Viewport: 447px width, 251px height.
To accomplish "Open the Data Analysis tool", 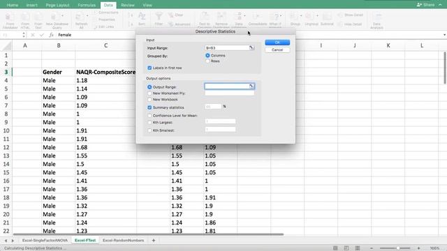I will point(376,20).
